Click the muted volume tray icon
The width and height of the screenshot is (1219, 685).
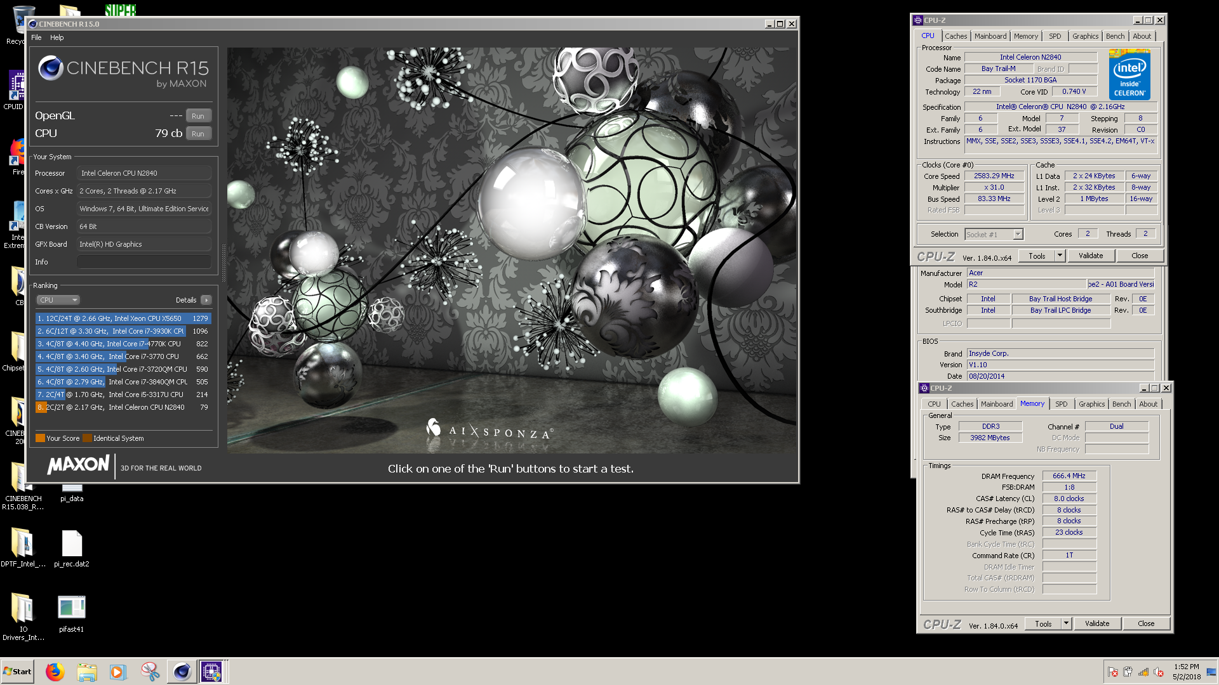tap(1159, 672)
